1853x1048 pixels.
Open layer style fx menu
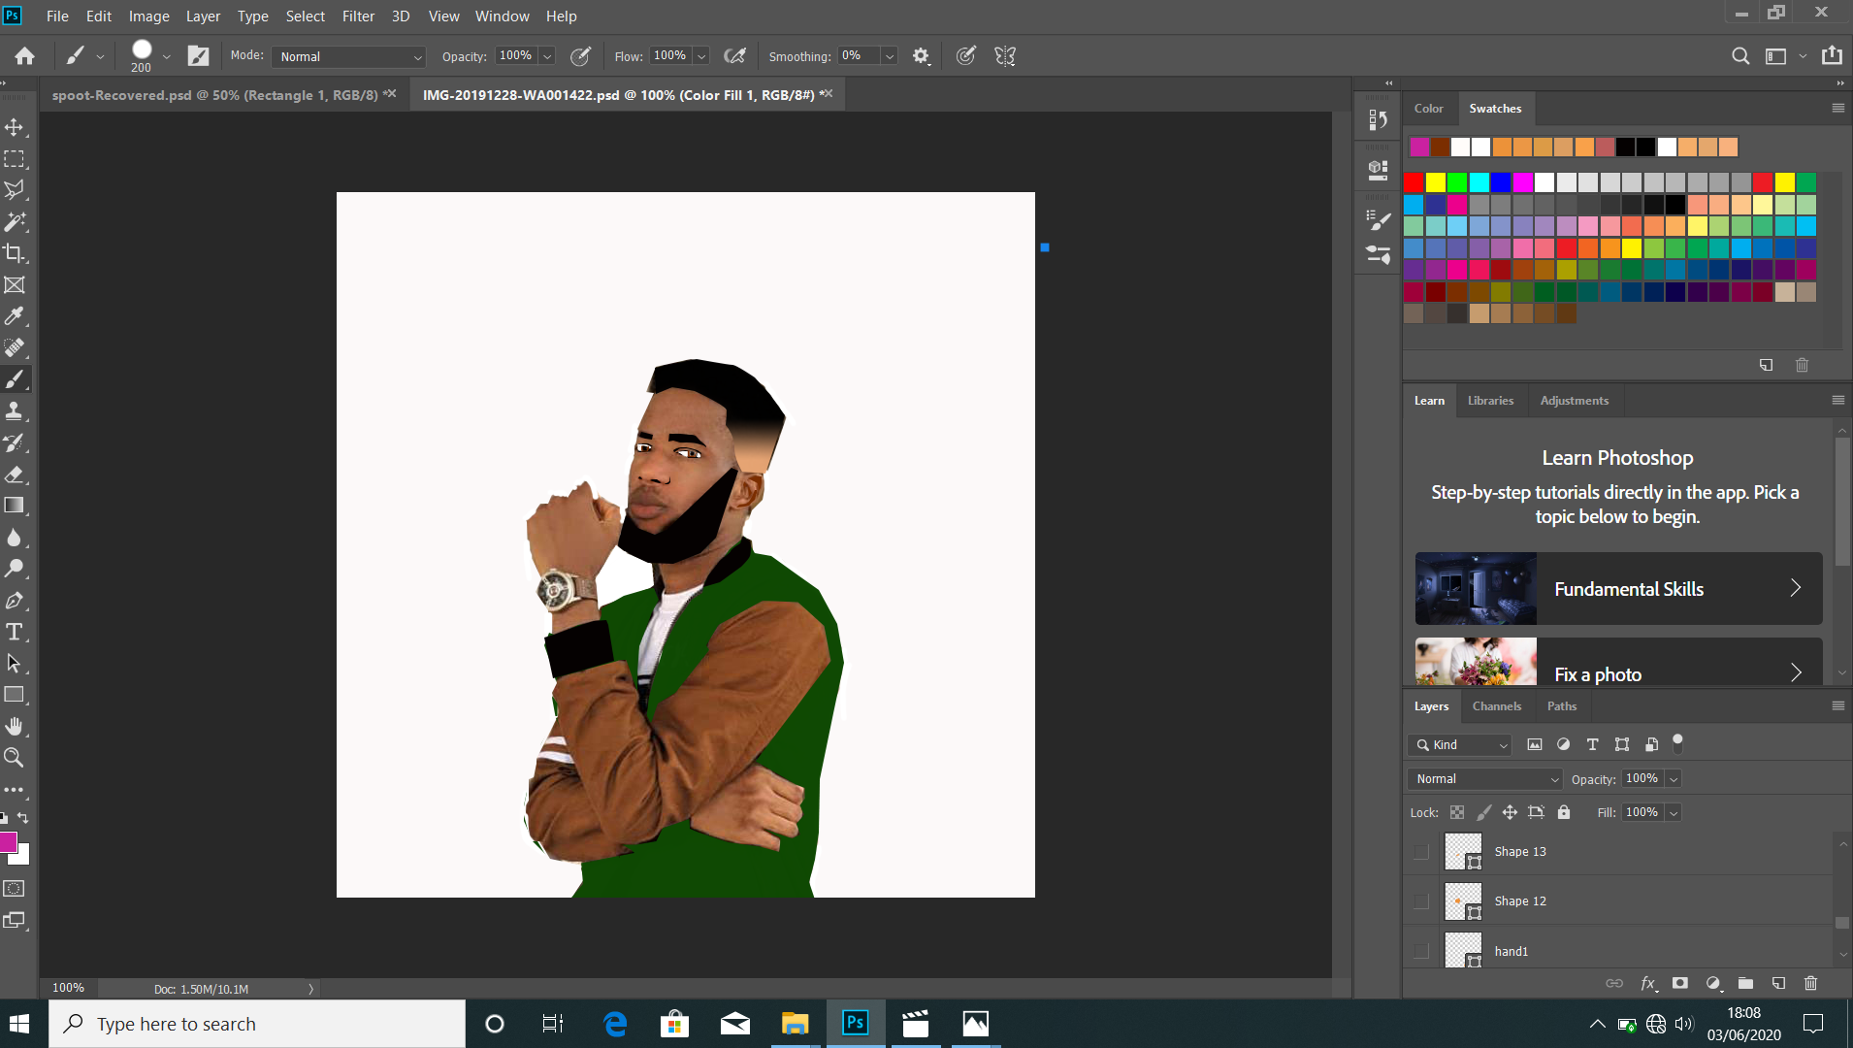[1647, 983]
